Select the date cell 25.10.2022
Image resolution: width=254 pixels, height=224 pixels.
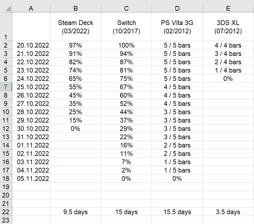(x=31, y=87)
